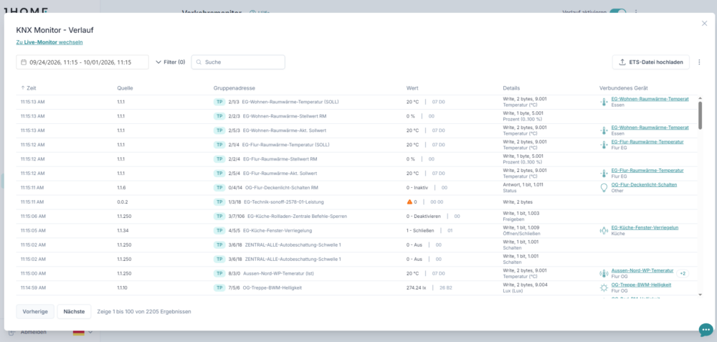Open the OG-Flur-Deckenlicht-Schalten device link

click(x=644, y=185)
